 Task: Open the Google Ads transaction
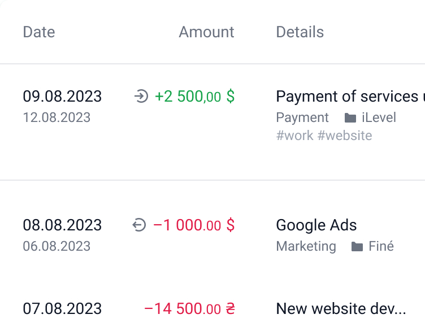coord(316,225)
